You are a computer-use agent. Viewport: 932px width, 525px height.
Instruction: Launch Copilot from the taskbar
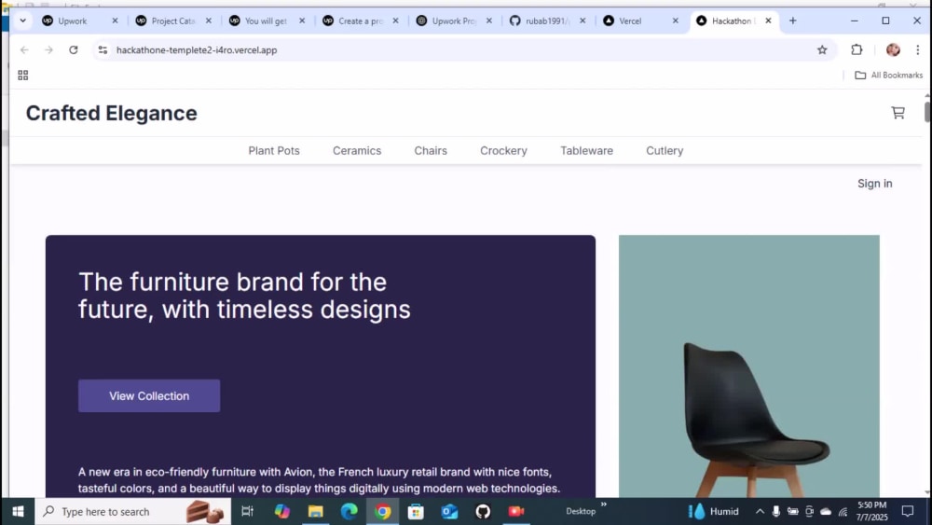point(281,511)
